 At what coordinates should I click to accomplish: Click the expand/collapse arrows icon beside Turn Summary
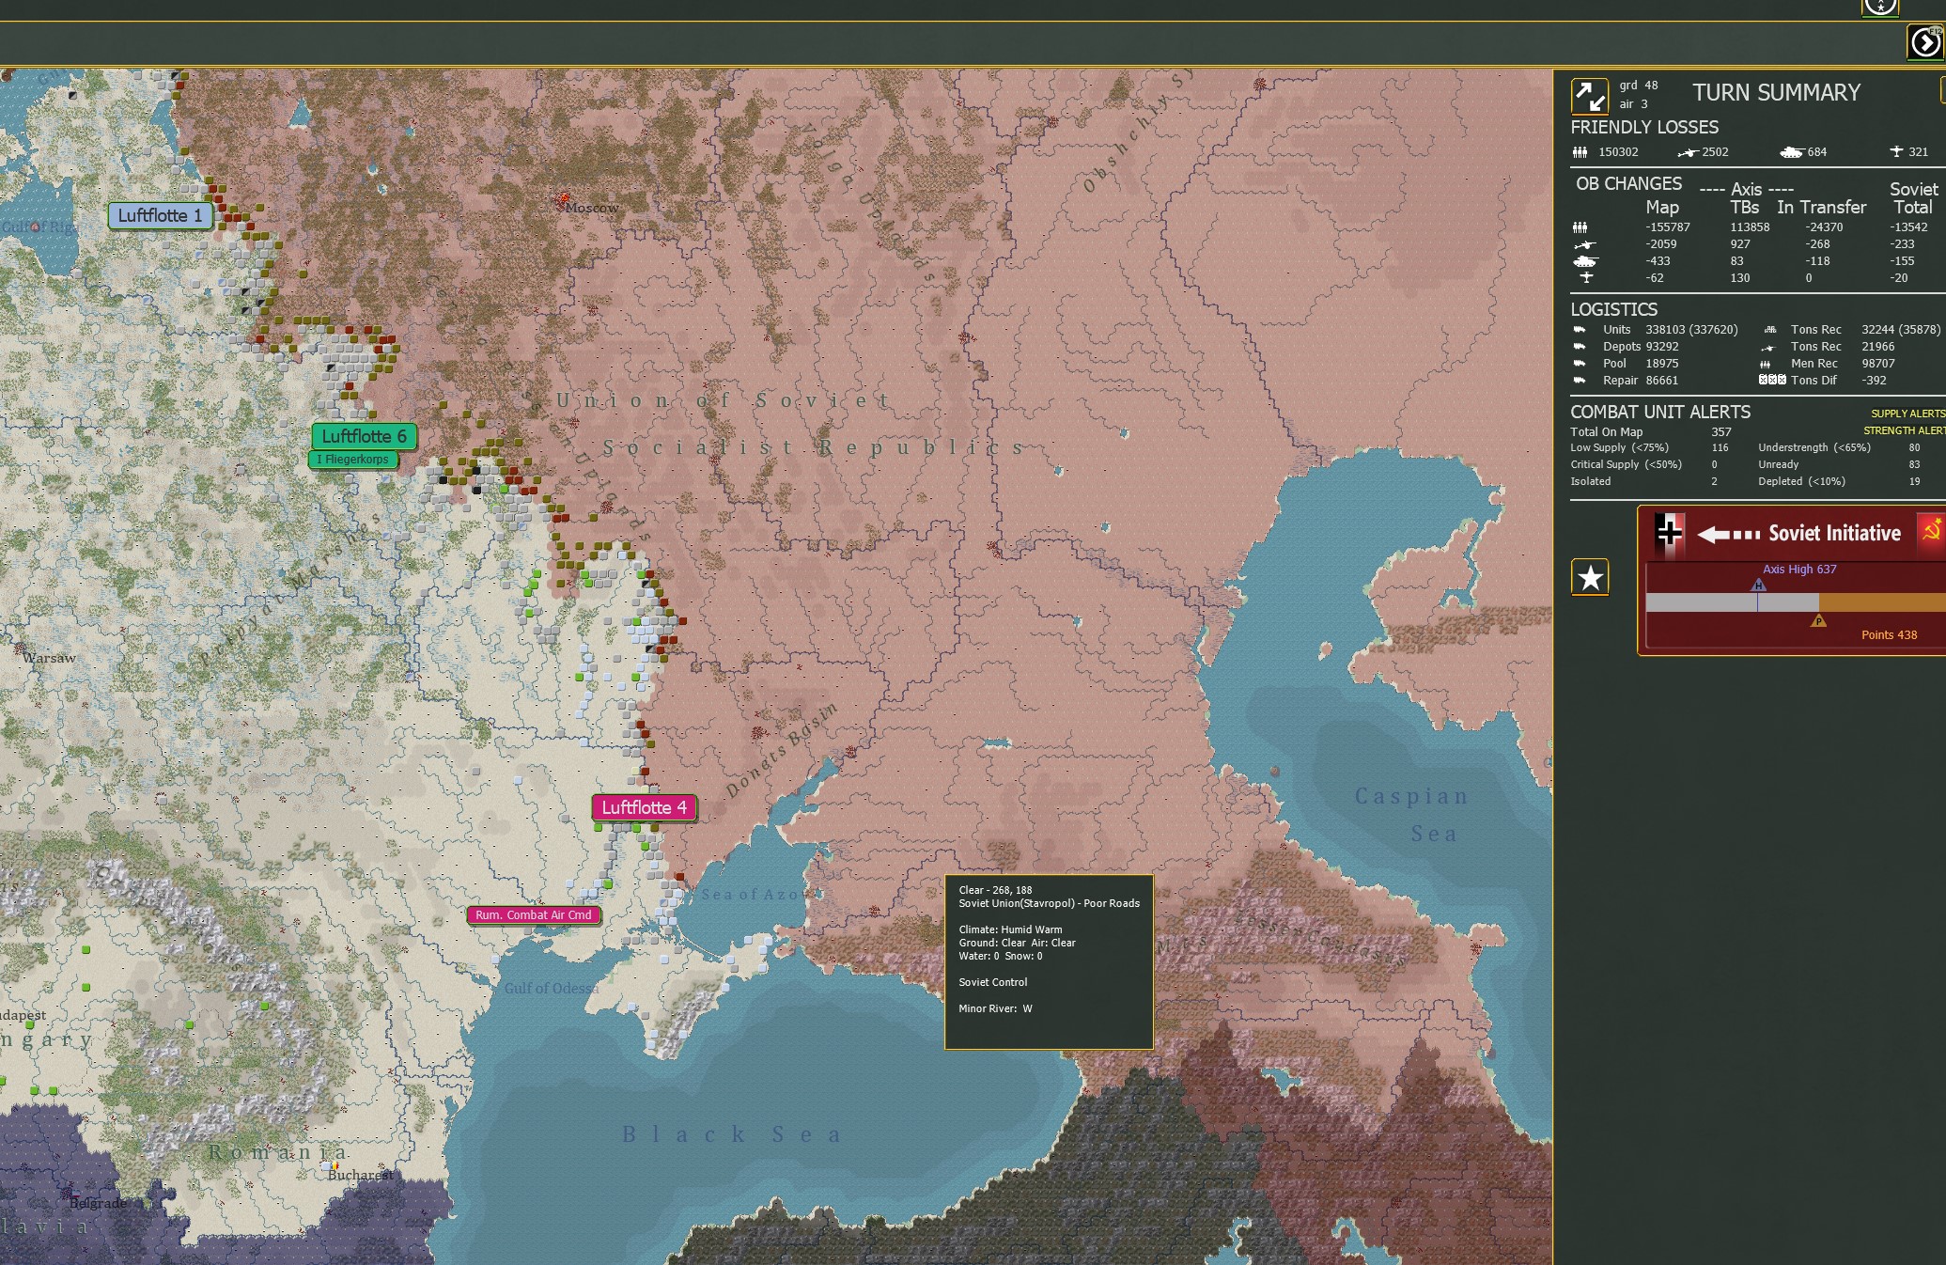[1590, 96]
